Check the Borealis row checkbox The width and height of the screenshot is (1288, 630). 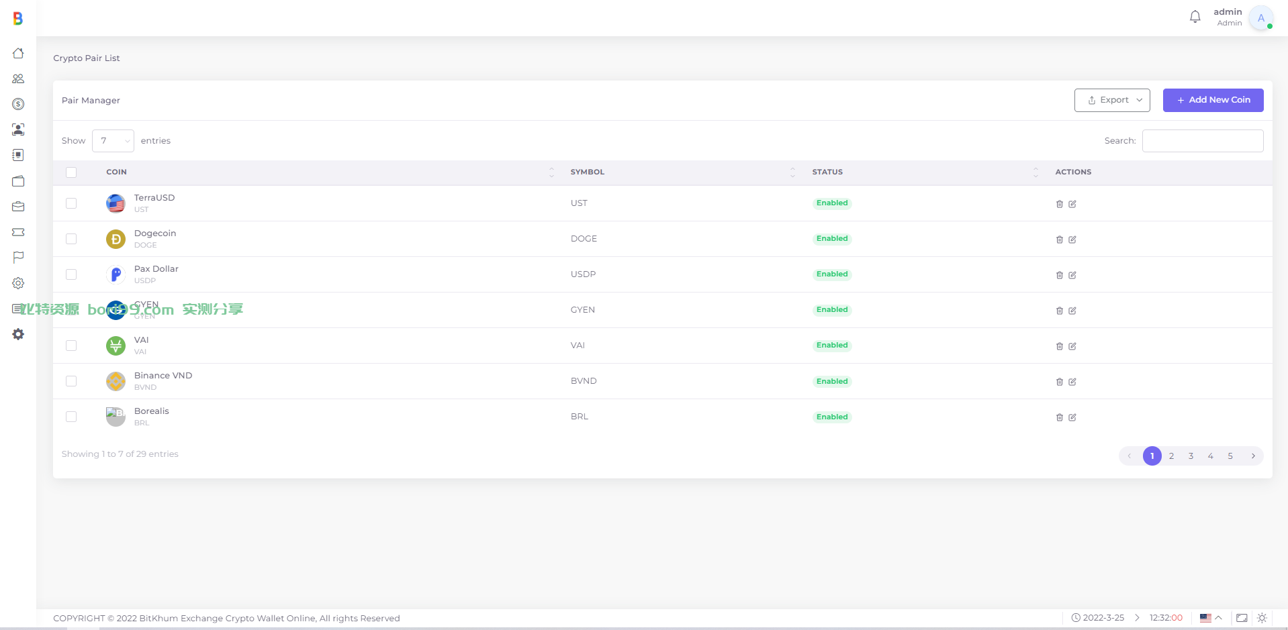pos(71,417)
